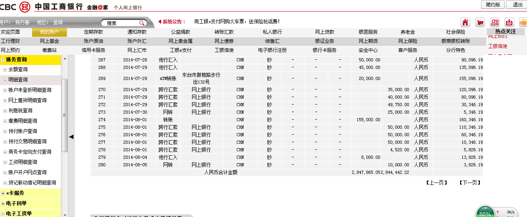Go to previous page via 上一页
The width and height of the screenshot is (527, 217).
click(x=437, y=183)
